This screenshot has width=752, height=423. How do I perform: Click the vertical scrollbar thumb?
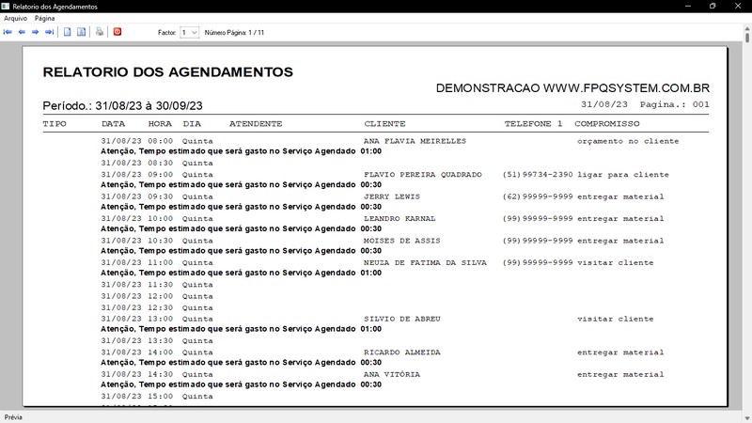pos(746,39)
